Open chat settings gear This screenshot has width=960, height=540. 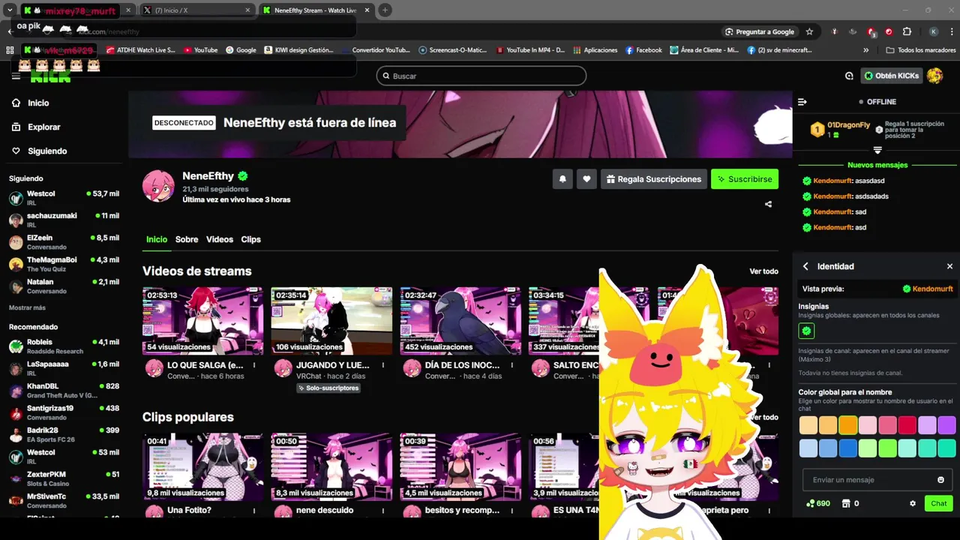(x=913, y=503)
